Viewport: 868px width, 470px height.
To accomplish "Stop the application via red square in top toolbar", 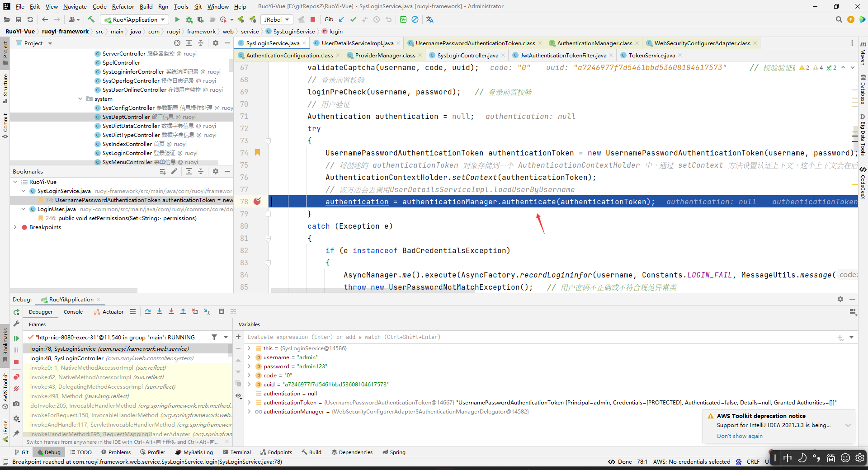I will pyautogui.click(x=313, y=19).
